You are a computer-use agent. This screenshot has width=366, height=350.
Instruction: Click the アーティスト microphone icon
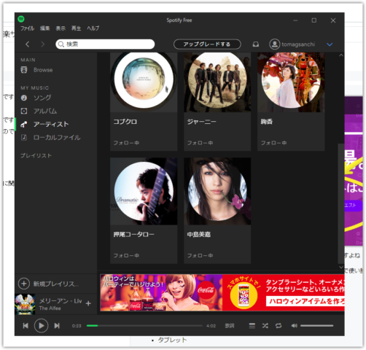point(24,124)
